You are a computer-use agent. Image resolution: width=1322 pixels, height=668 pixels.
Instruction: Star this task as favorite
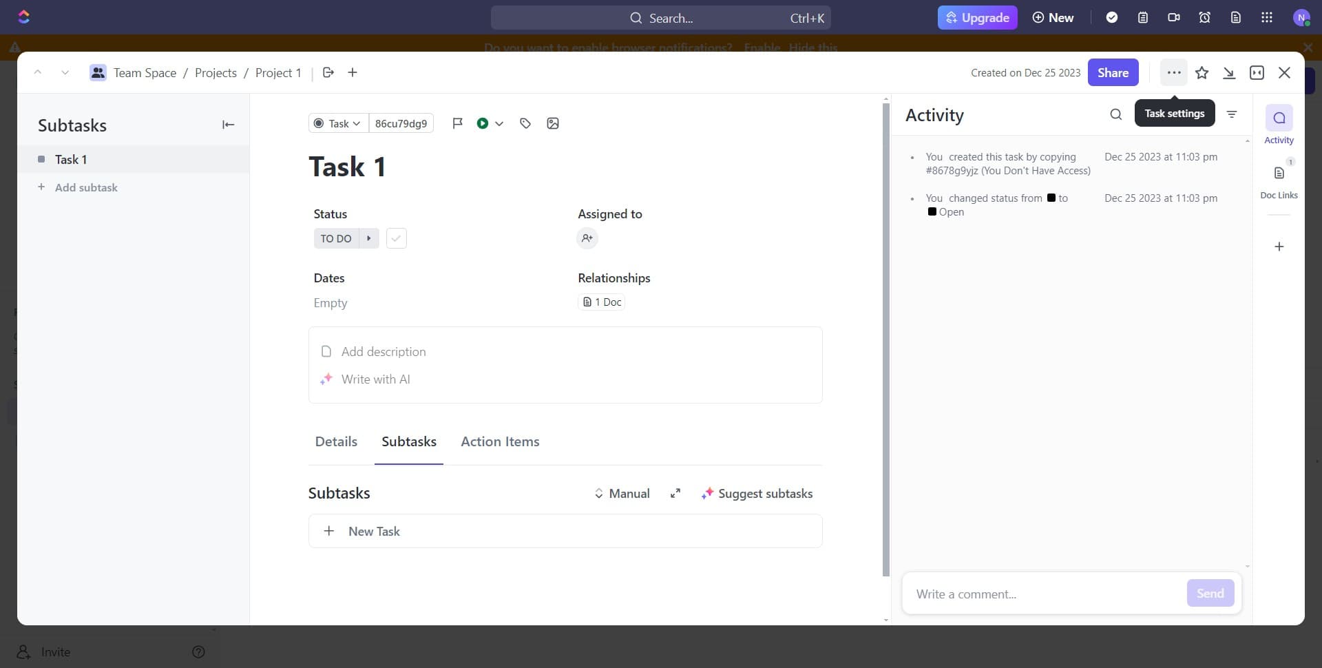[1202, 73]
